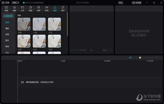Open the 文本 (Text) tab

click(x=22, y=9)
